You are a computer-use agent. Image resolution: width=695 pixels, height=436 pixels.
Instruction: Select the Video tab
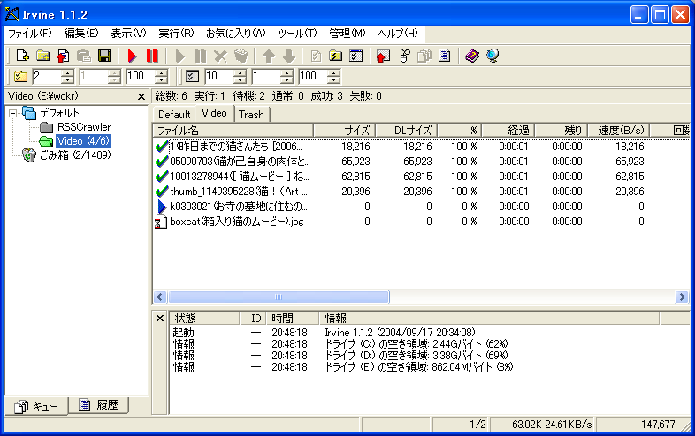click(x=215, y=113)
